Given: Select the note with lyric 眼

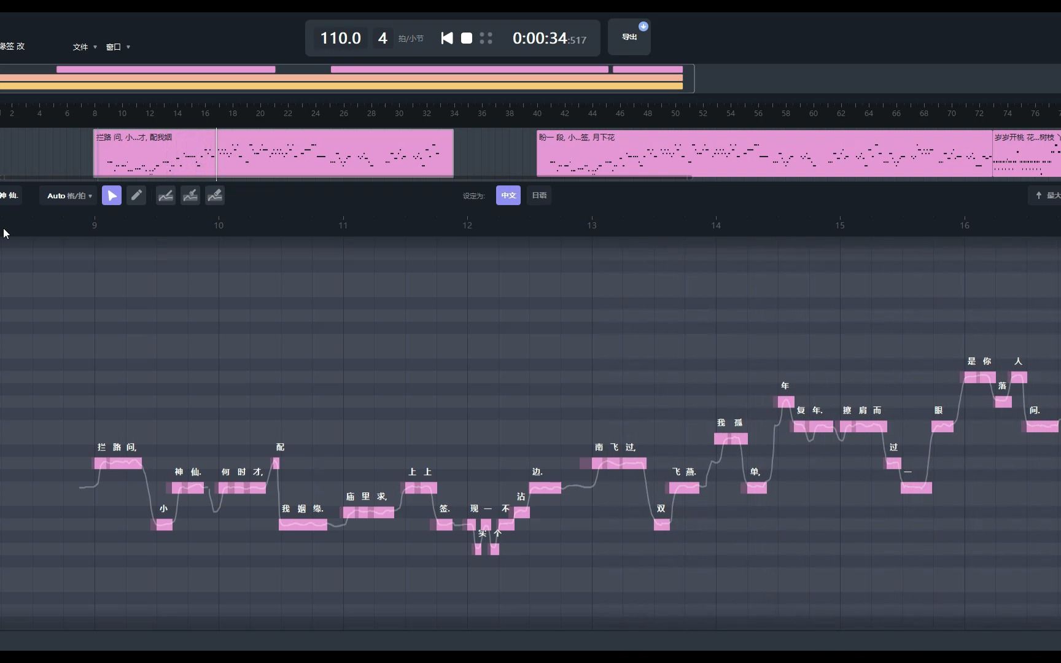Looking at the screenshot, I should coord(942,426).
